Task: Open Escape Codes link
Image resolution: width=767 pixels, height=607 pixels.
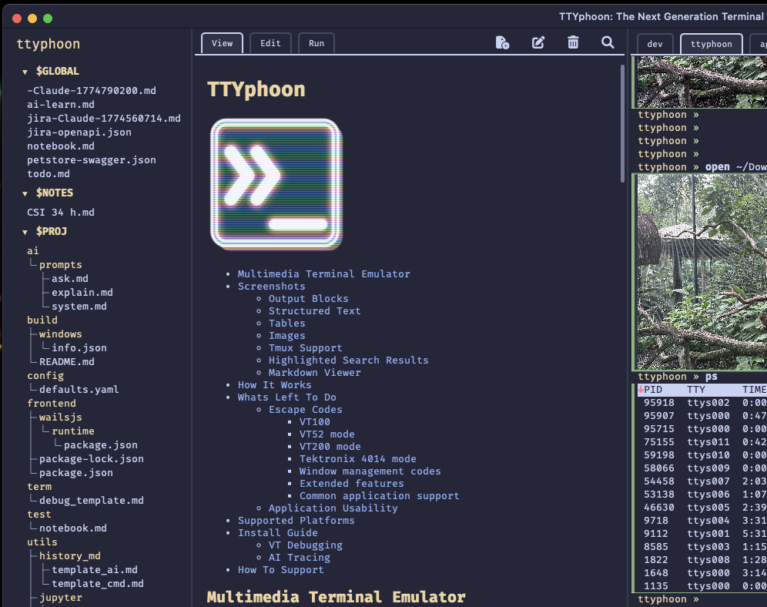Action: tap(305, 409)
